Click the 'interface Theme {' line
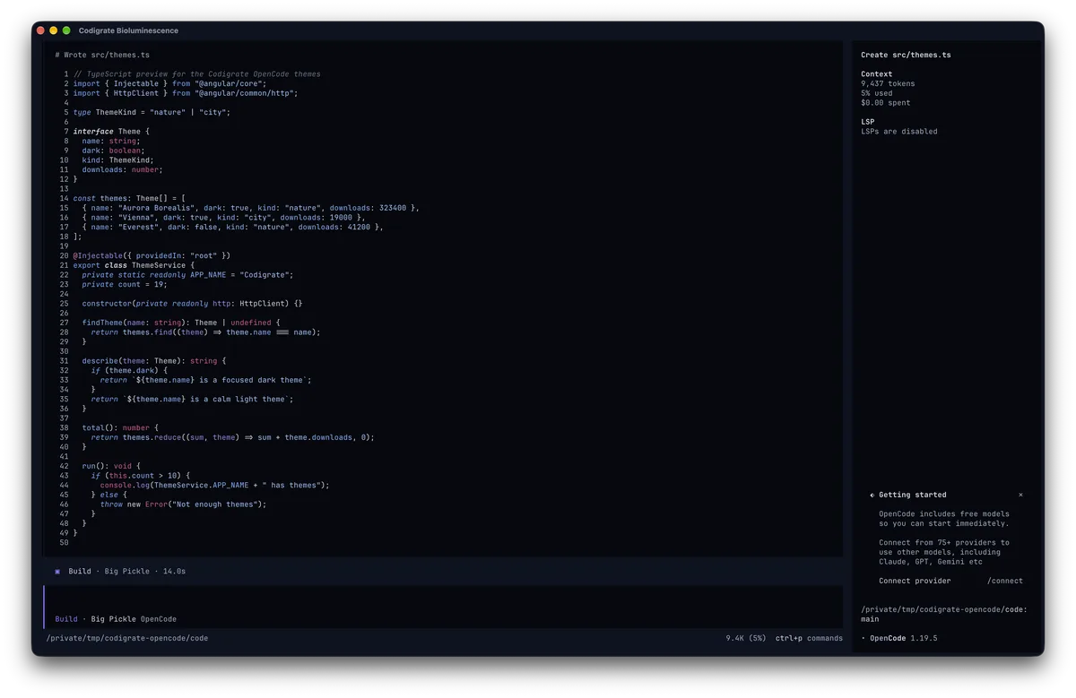The image size is (1076, 698). (x=111, y=132)
